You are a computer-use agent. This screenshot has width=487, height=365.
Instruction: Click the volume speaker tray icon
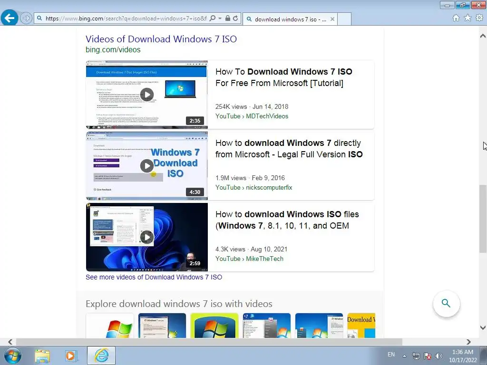point(438,356)
